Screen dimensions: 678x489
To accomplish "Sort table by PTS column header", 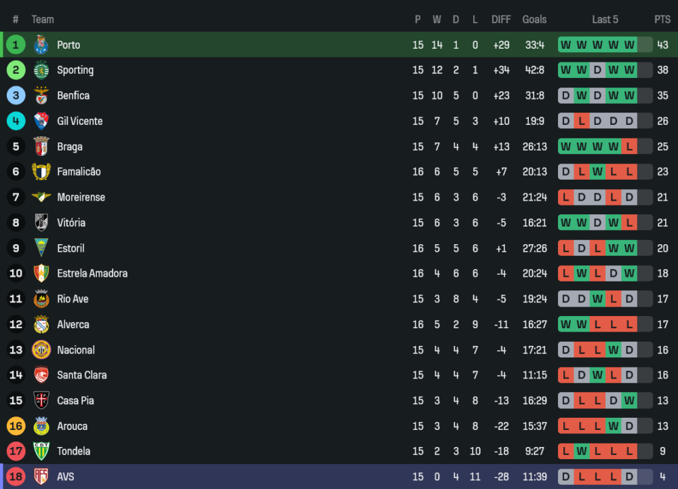I will [662, 20].
